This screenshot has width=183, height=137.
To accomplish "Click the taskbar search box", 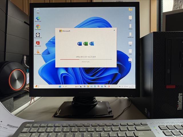I will tap(67, 86).
